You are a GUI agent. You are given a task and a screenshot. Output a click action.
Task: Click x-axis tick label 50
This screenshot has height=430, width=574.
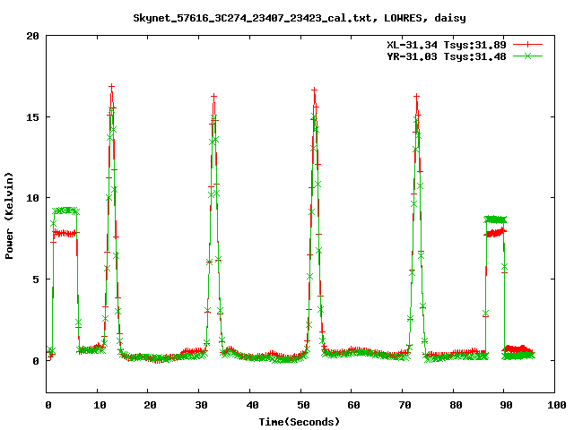(303, 405)
